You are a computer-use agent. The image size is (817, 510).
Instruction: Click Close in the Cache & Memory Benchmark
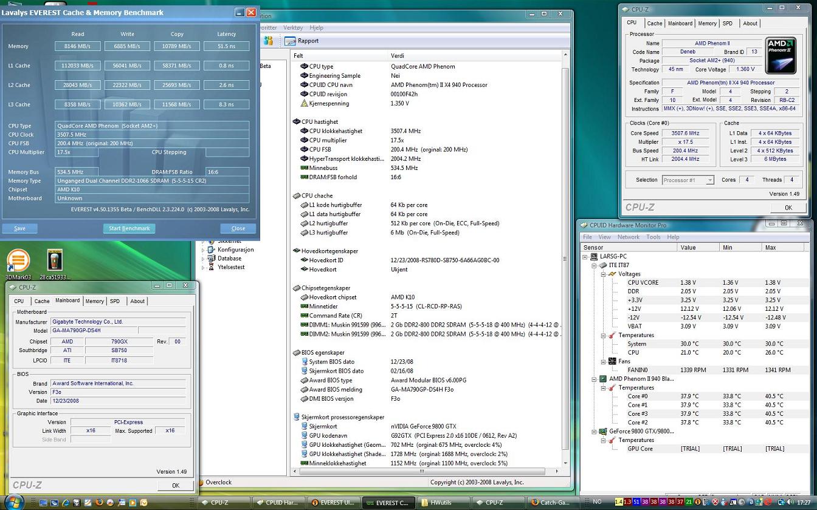click(x=238, y=228)
